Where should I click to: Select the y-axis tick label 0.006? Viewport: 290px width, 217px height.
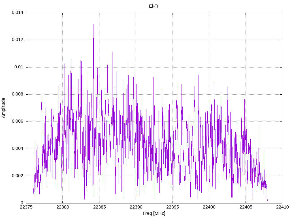(x=18, y=121)
